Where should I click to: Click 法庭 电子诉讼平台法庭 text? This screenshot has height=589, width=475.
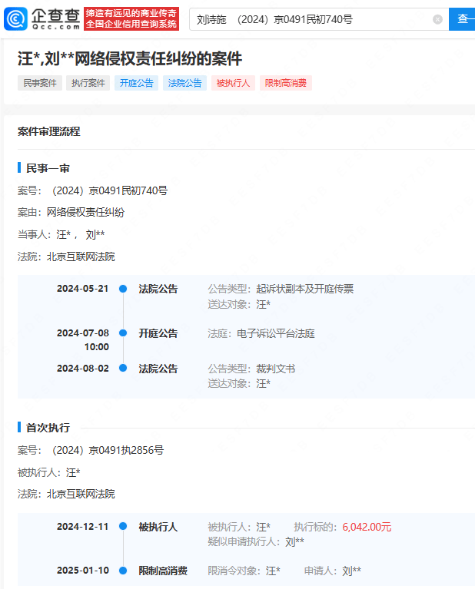261,333
